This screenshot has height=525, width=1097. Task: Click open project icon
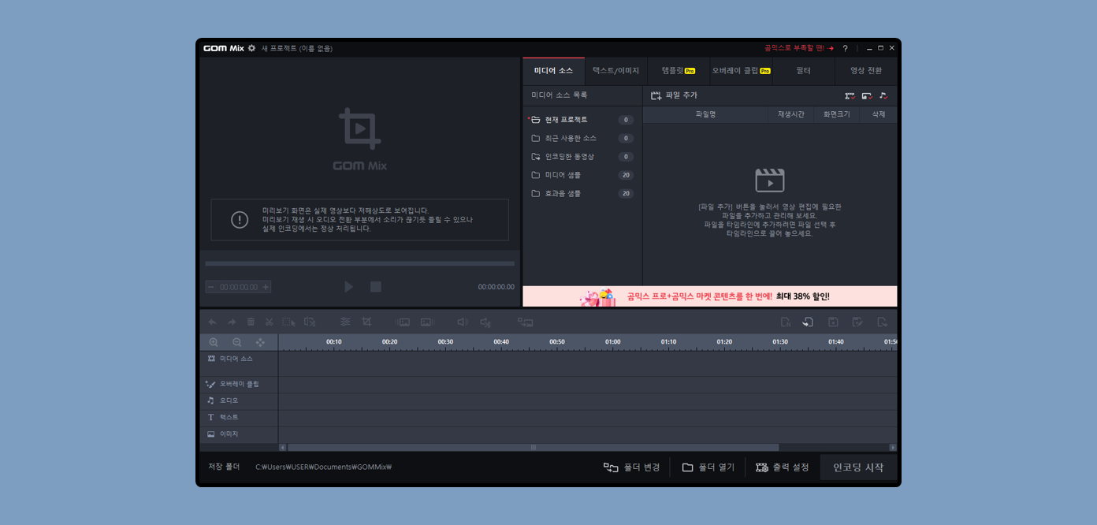pos(808,322)
